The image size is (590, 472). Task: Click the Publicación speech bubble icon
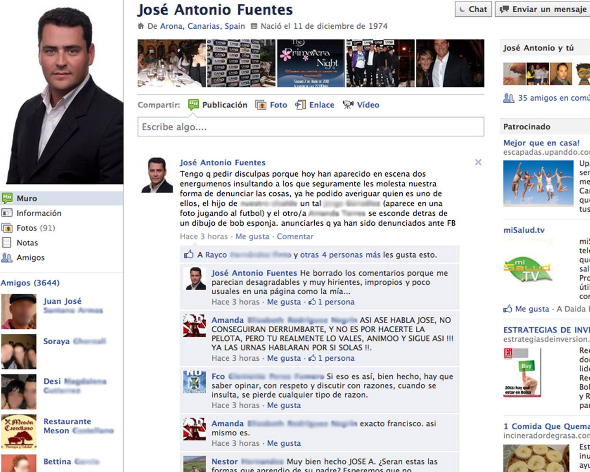(x=193, y=105)
